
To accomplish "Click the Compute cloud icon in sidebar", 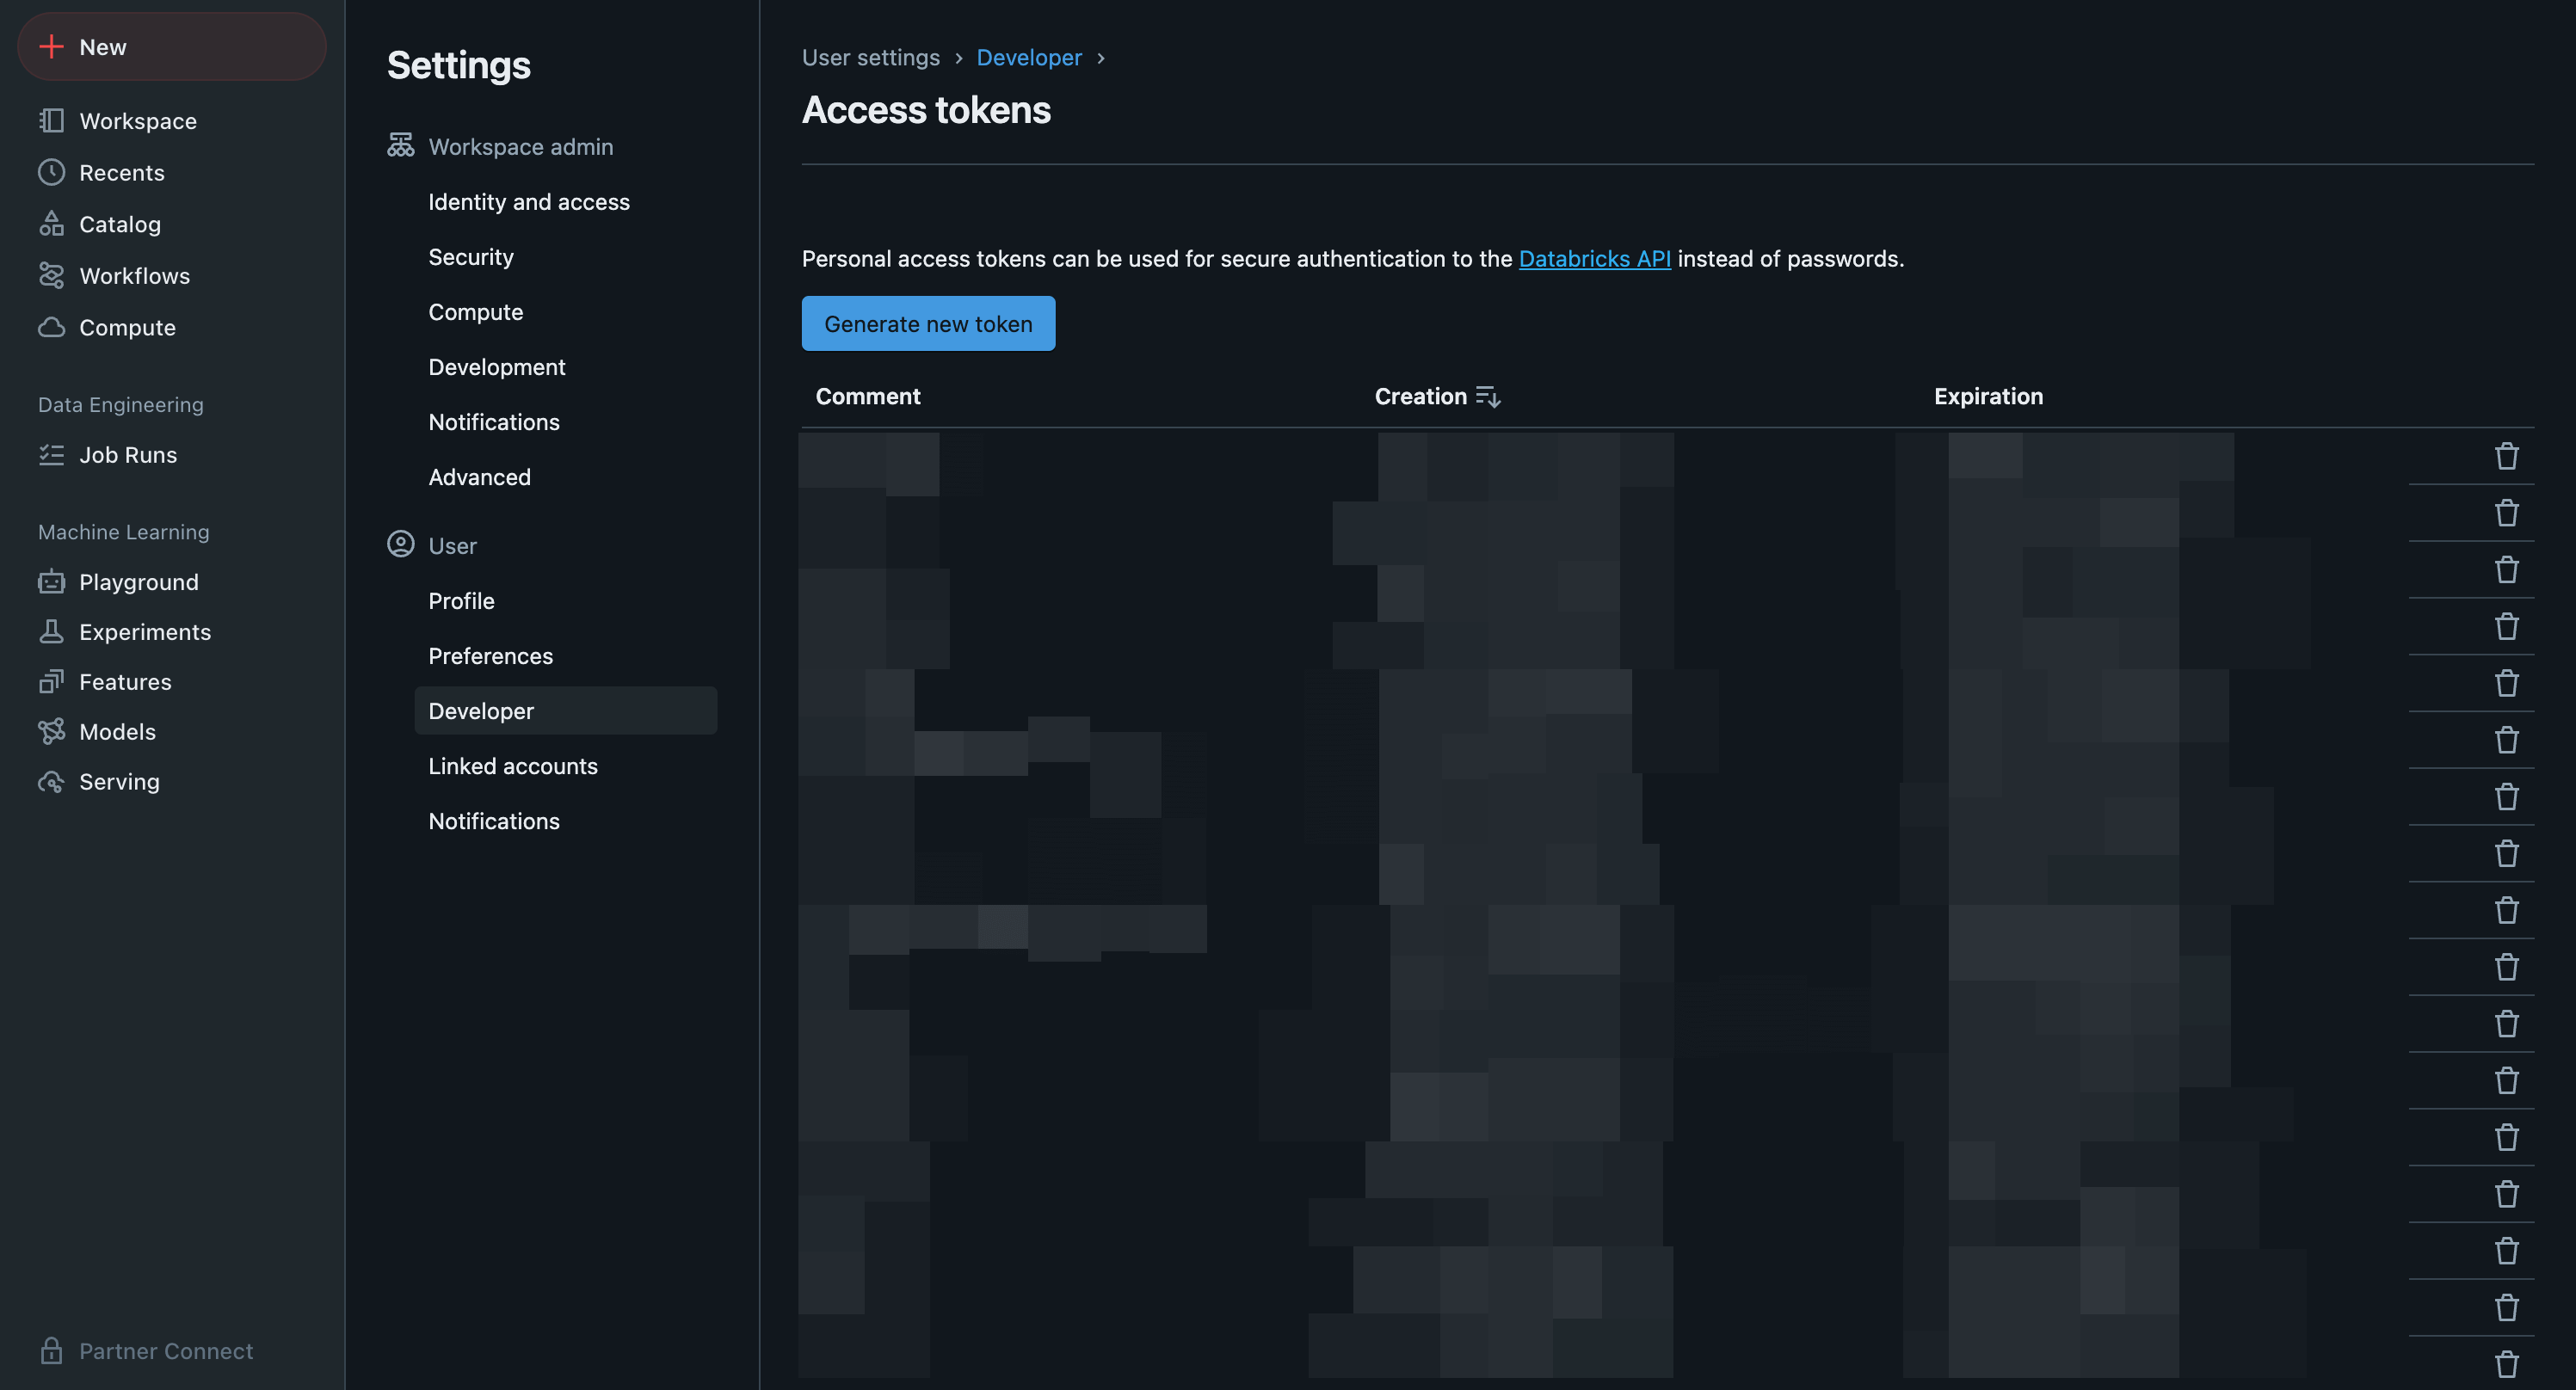I will [x=51, y=327].
